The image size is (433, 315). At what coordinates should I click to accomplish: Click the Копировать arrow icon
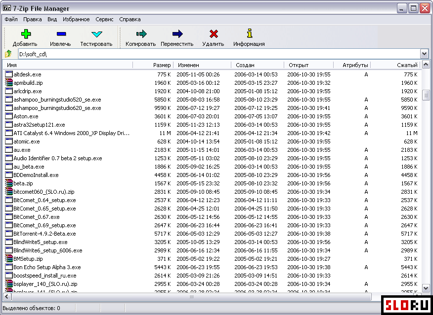click(141, 34)
